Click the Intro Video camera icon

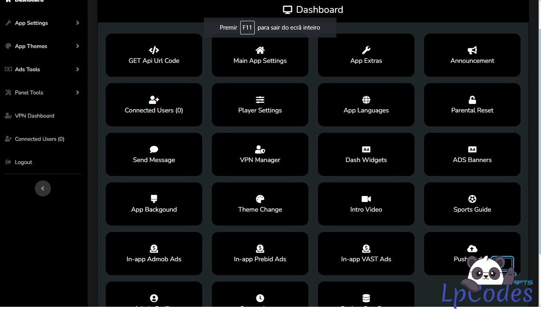(366, 199)
